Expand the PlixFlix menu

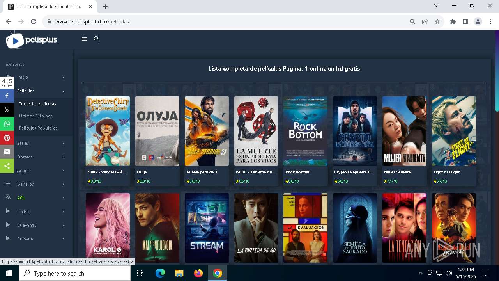[x=37, y=212]
